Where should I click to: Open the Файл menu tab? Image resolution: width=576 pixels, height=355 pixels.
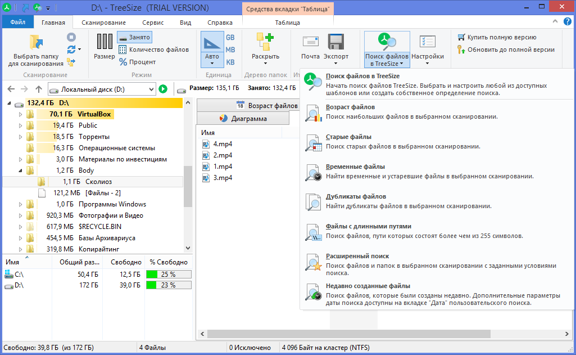click(x=17, y=22)
